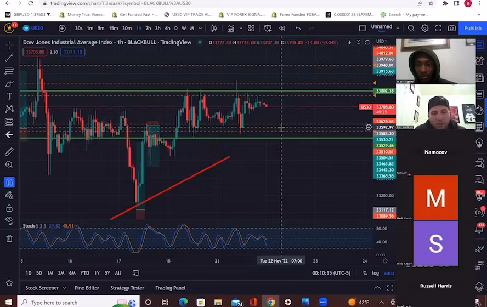The image size is (487, 307).
Task: Open the Indicators menu in top toolbar
Action: (232, 28)
